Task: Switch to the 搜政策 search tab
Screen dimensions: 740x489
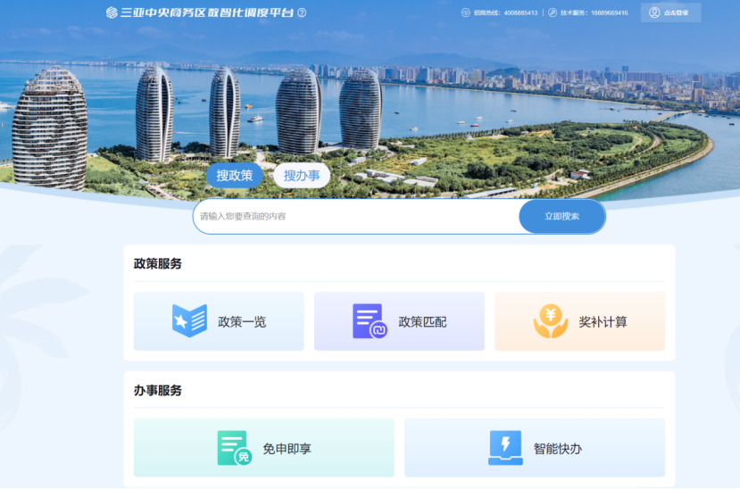Action: 235,176
